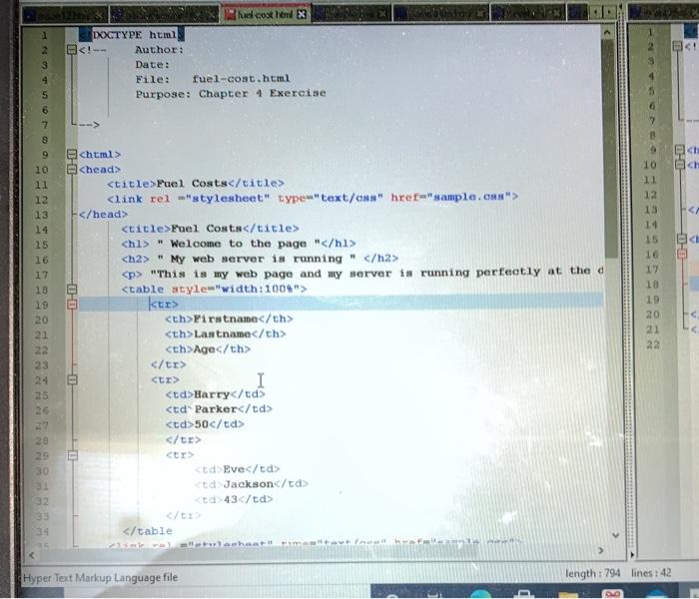Click the 'length : 794' status bar entry
Screen dimensions: 699x599
pyautogui.click(x=592, y=573)
